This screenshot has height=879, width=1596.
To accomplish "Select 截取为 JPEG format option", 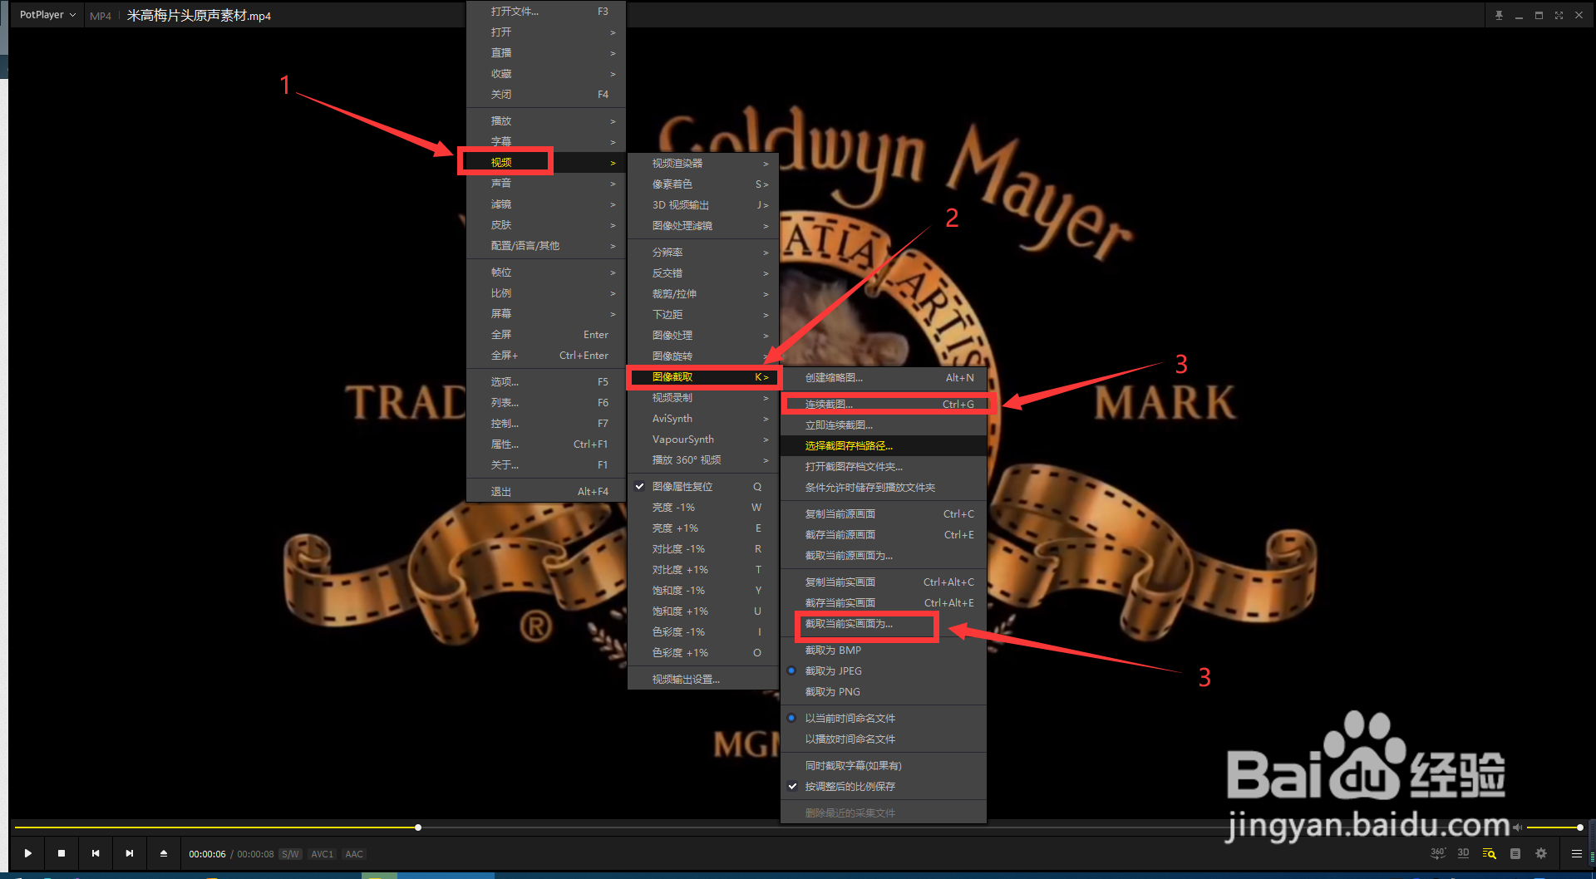I will pos(884,671).
